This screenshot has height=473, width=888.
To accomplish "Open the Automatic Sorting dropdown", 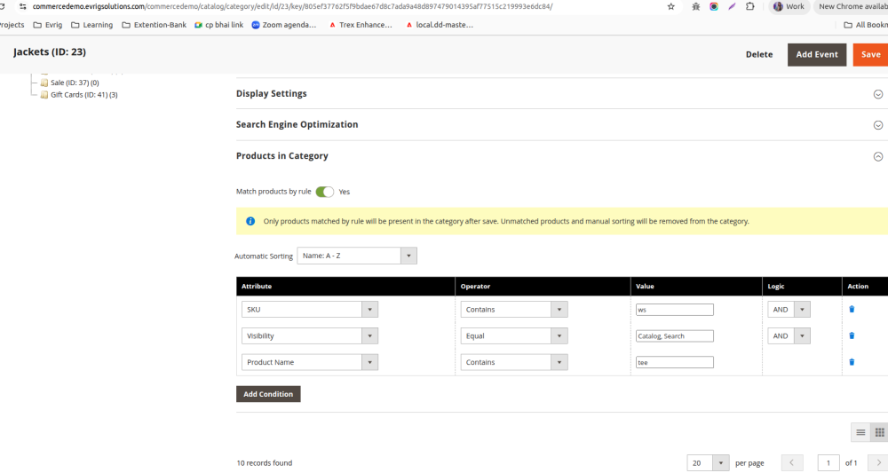I will [x=356, y=256].
